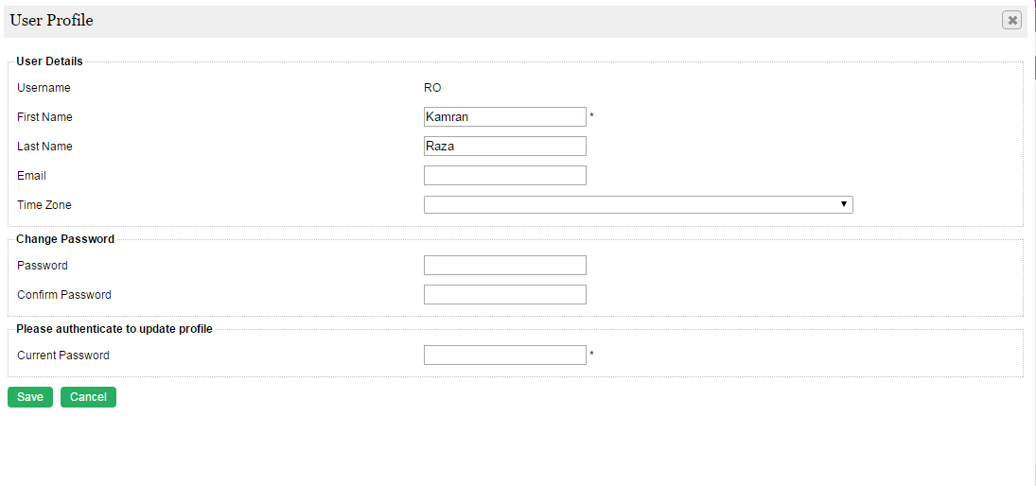Viewport: 1036px width, 486px height.
Task: Focus the Last Name field containing Raza
Action: (x=504, y=147)
